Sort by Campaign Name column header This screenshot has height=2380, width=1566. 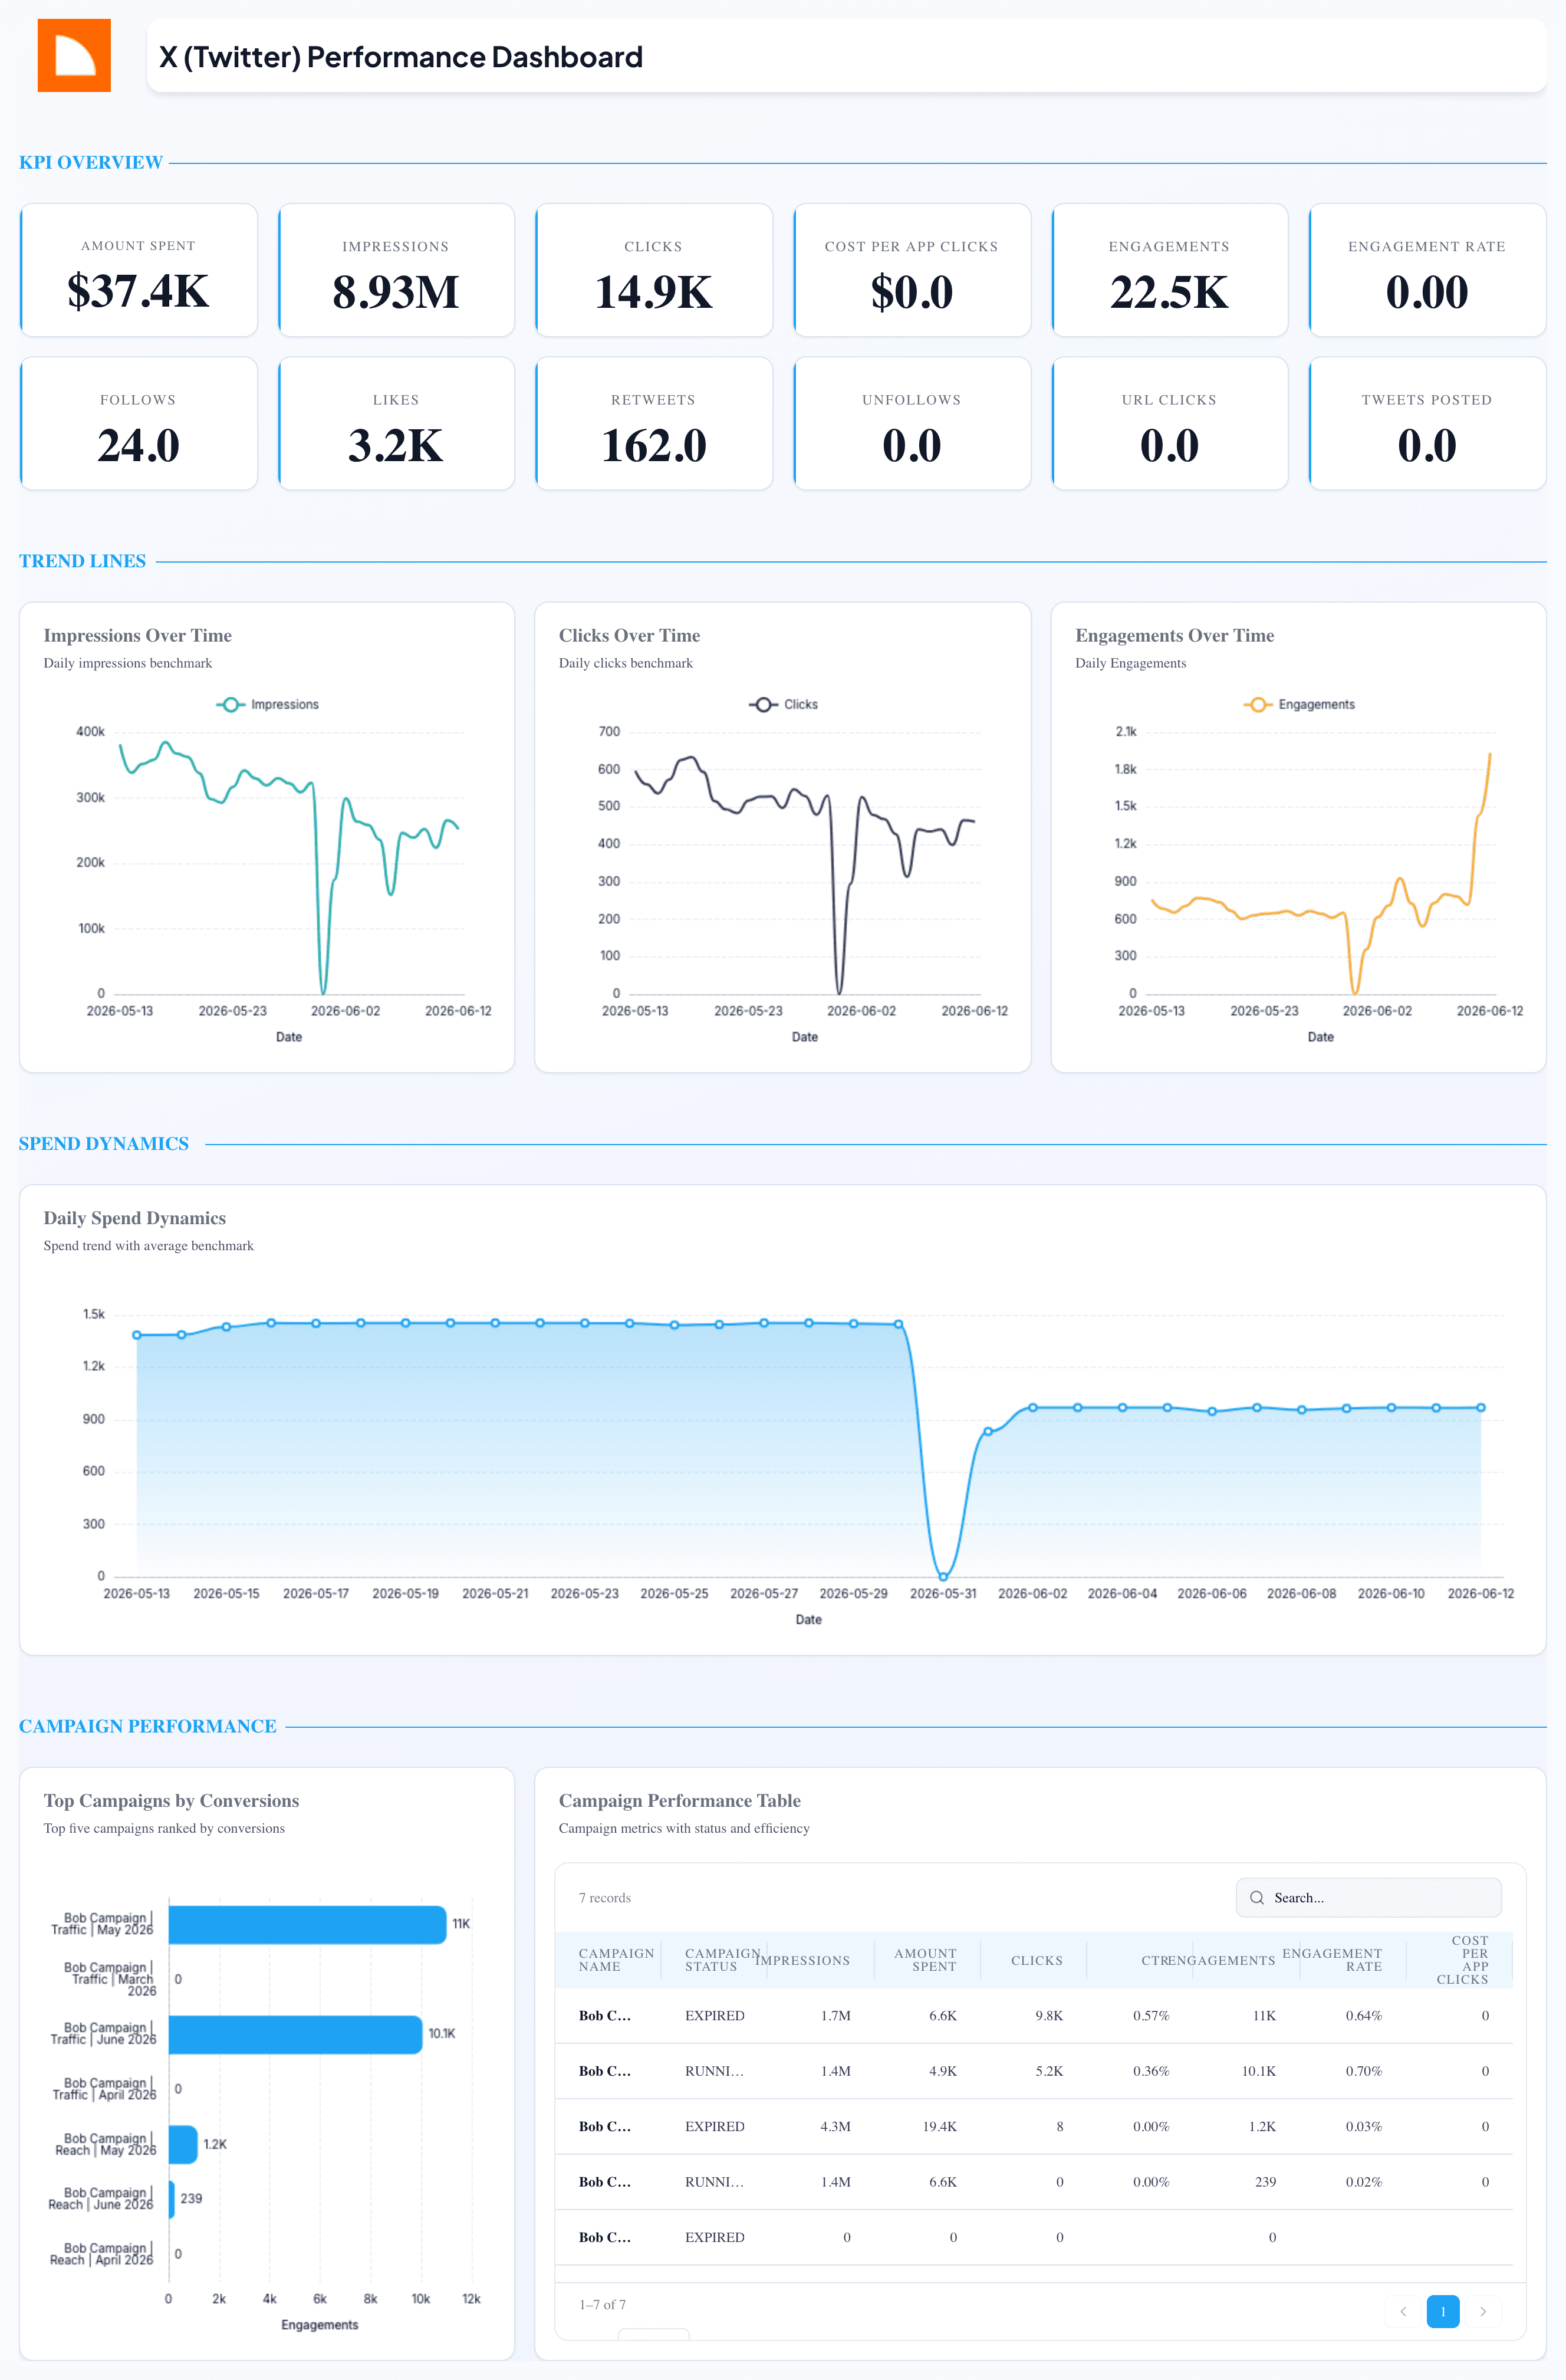click(616, 1959)
